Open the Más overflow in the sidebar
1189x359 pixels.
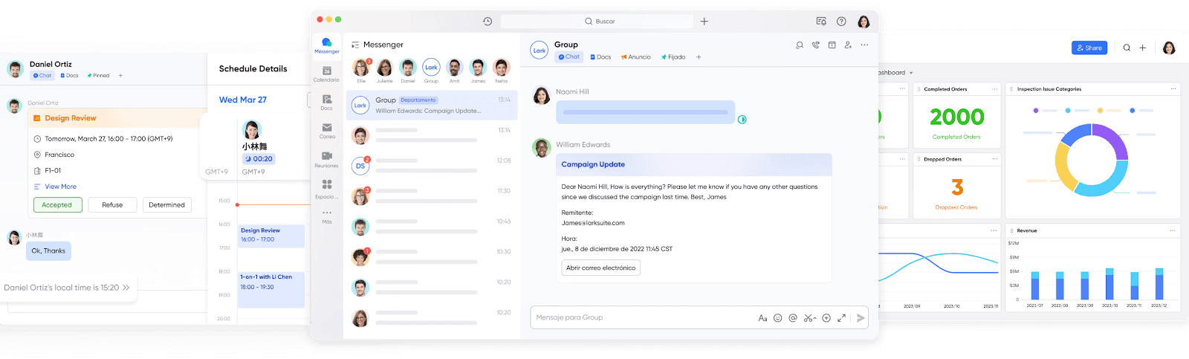click(327, 216)
